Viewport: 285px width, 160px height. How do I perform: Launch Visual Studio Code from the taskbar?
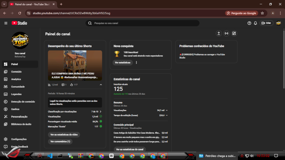click(50, 156)
